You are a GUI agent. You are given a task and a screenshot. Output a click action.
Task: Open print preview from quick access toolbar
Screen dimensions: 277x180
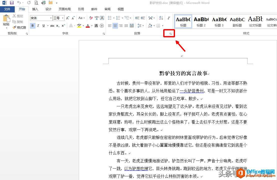point(36,3)
